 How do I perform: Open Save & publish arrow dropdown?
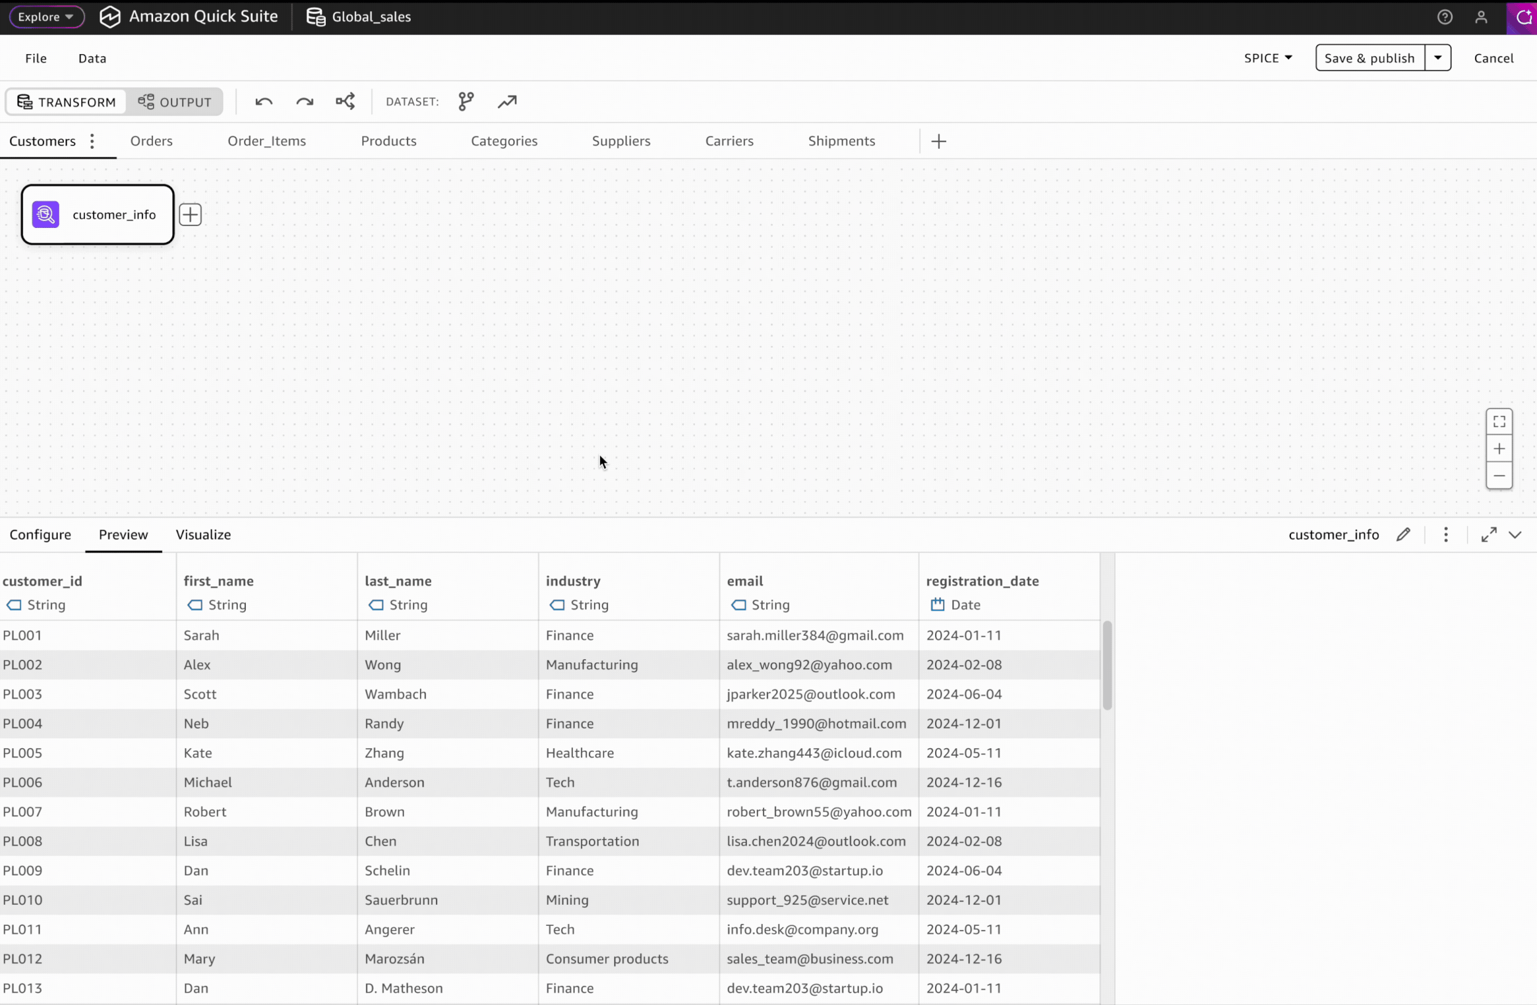pos(1437,58)
